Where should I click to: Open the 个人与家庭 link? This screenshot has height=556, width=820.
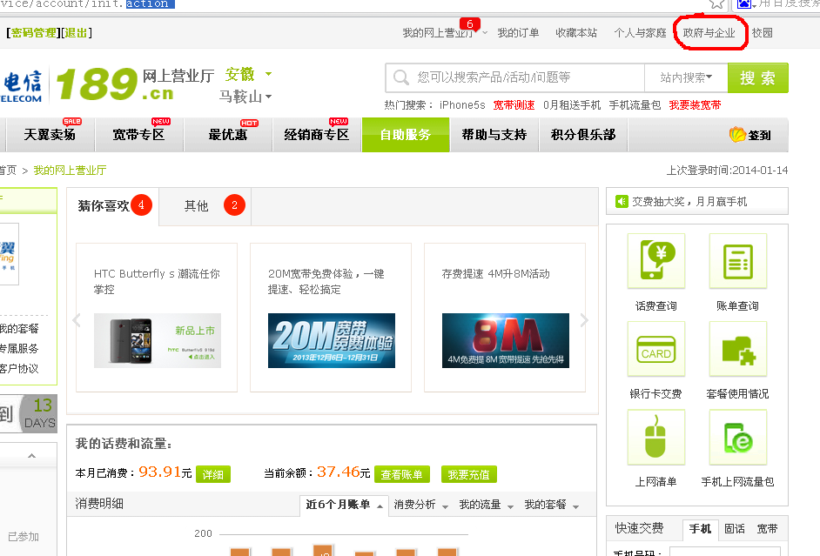[640, 33]
